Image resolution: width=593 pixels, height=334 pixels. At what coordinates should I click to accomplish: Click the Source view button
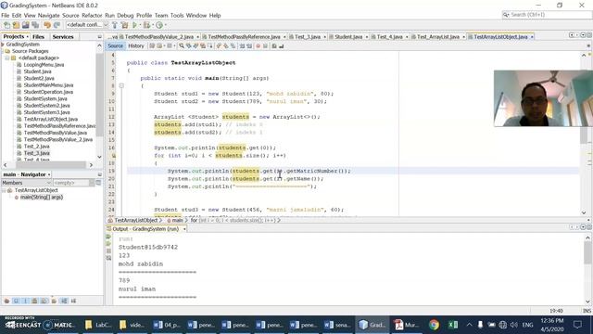tap(115, 45)
